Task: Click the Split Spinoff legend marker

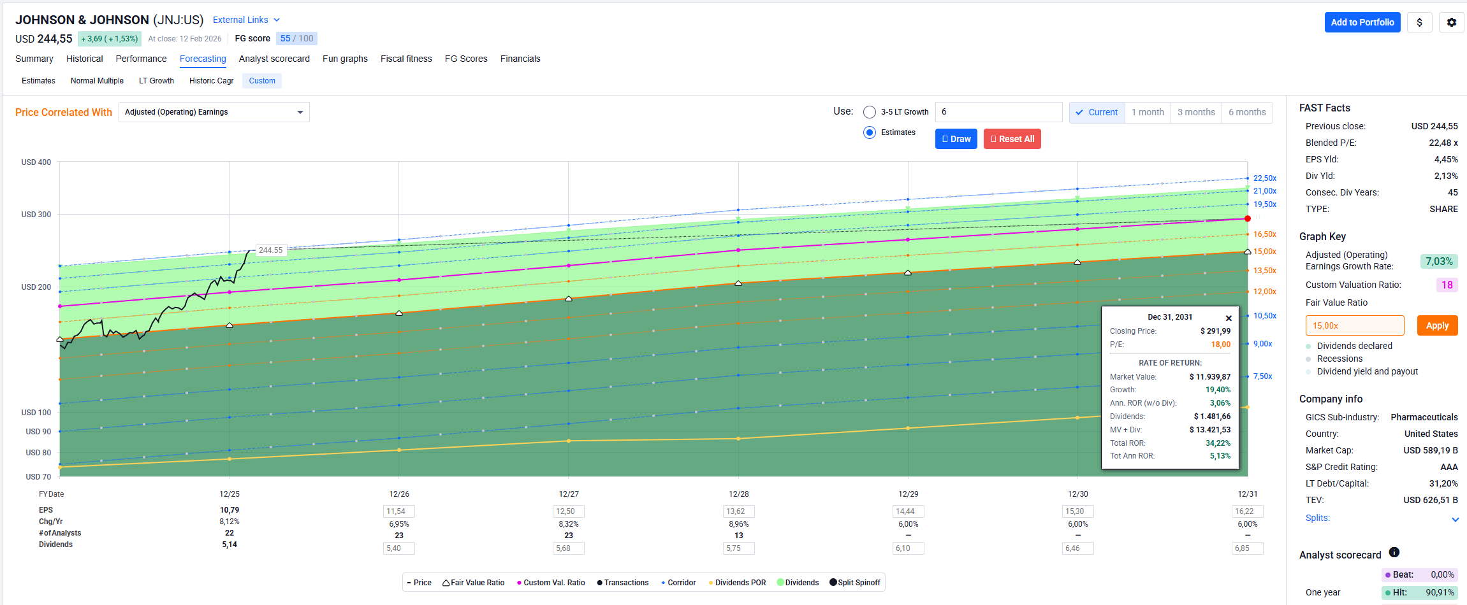Action: tap(833, 583)
